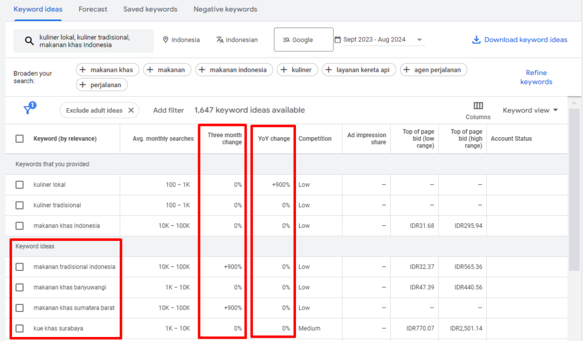Add 'makanan indonesia' broaden keyword
This screenshot has height=341, width=583.
234,69
